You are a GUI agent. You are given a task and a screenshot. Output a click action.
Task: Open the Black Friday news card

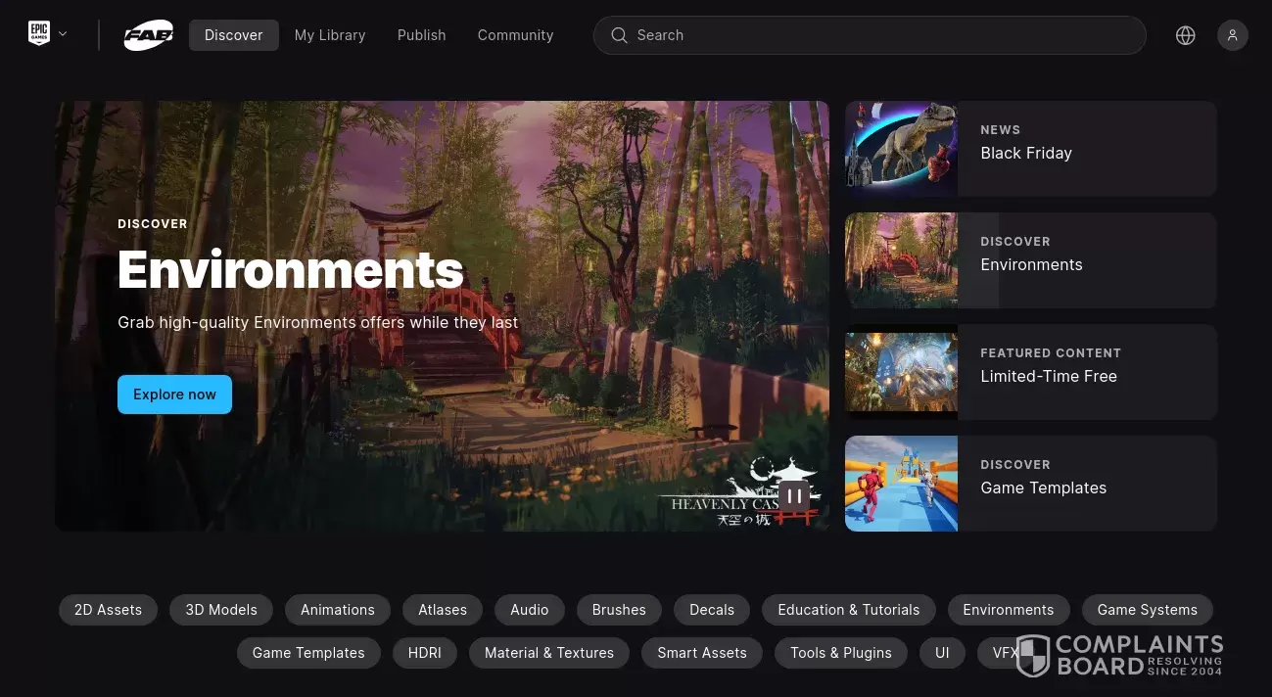(1031, 149)
